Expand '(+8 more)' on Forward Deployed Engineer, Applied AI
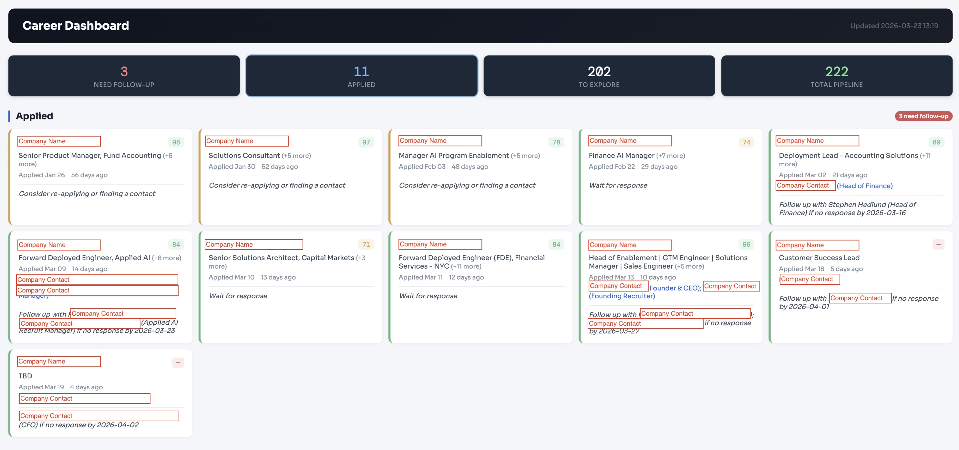 tap(166, 258)
